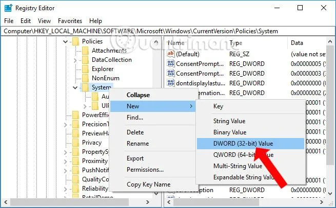Click the REG_SZ type cell of (Default)
Image resolution: width=336 pixels, height=208 pixels.
pos(239,54)
